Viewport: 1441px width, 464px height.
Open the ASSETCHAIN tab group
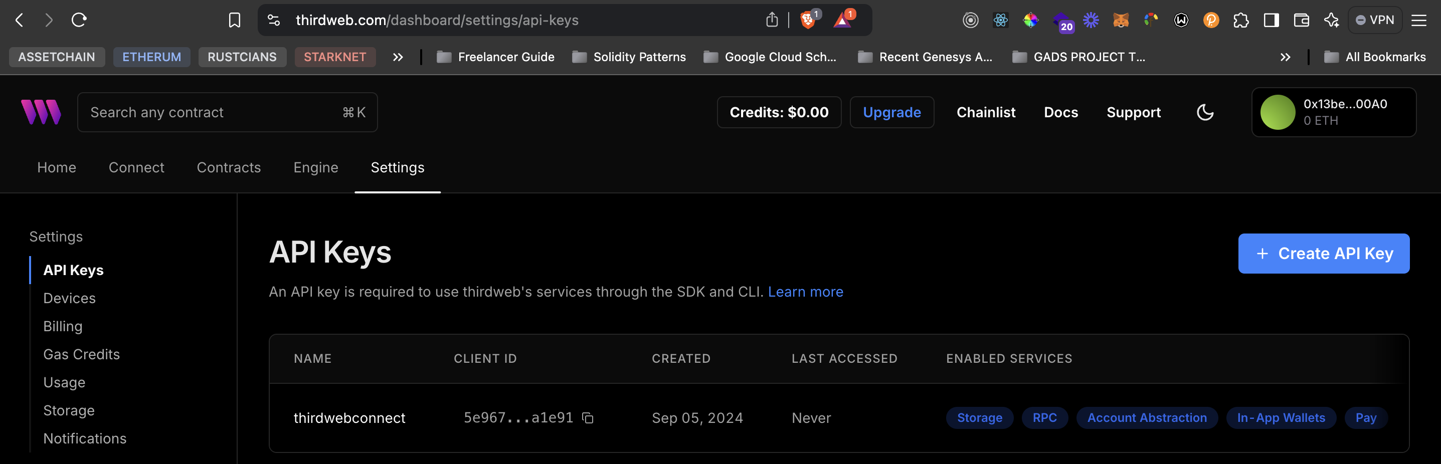point(57,57)
